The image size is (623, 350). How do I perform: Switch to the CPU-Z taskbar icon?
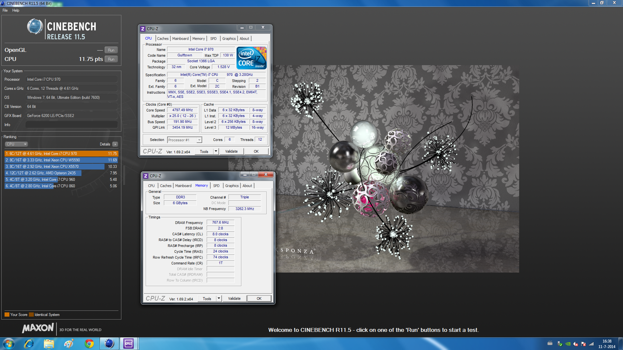[129, 344]
